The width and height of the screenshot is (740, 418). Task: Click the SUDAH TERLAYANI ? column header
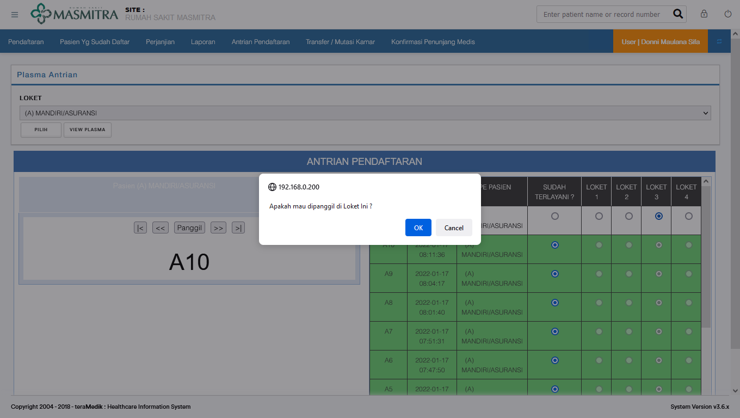[554, 192]
